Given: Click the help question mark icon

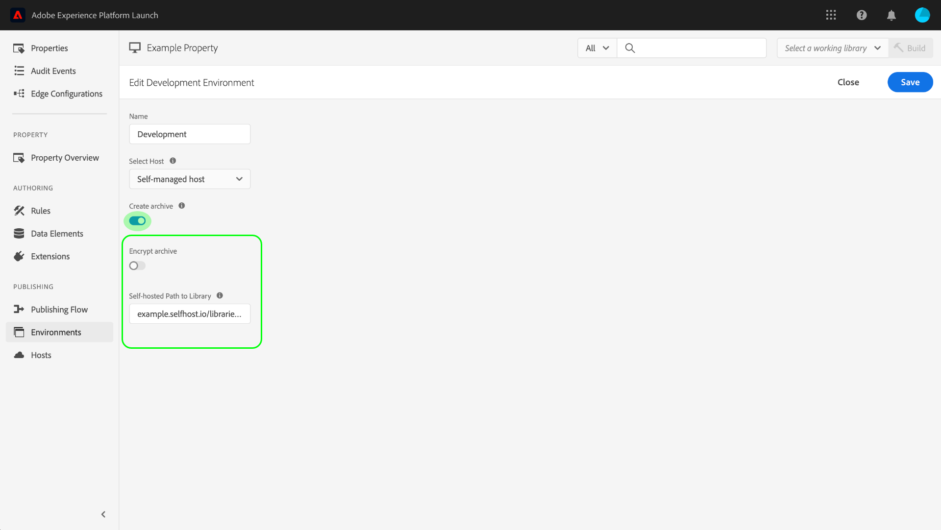Looking at the screenshot, I should tap(862, 15).
